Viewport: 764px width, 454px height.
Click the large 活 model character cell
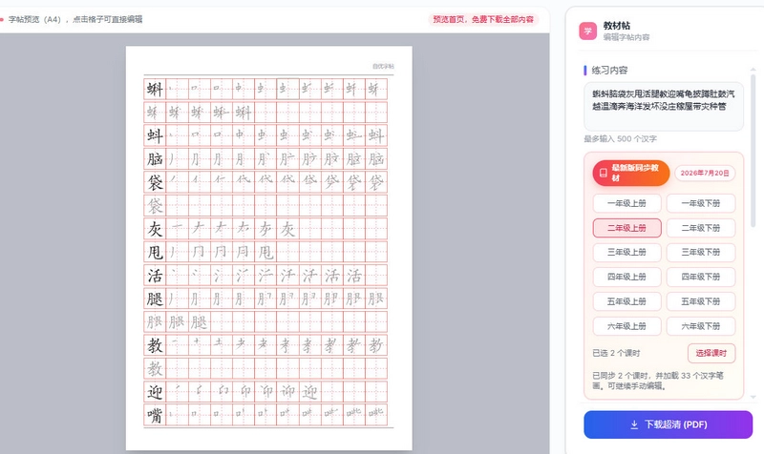coord(155,276)
